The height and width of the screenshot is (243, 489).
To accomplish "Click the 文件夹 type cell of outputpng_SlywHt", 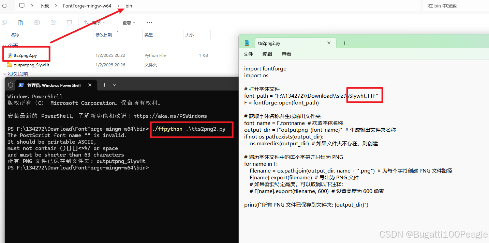I will [151, 65].
